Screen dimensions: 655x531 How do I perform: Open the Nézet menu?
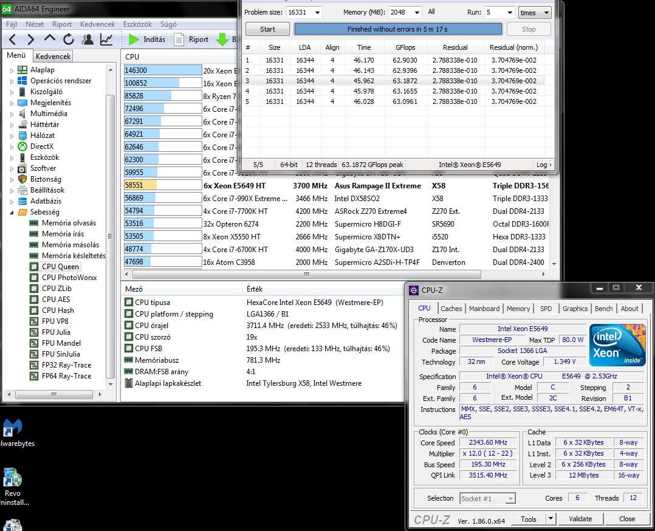point(34,24)
